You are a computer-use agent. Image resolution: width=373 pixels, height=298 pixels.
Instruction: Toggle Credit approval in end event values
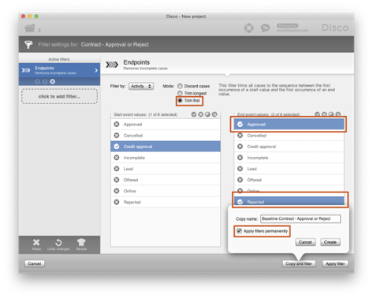(x=289, y=147)
